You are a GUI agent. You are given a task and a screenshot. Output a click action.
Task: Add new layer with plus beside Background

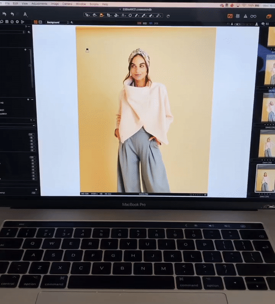click(x=71, y=22)
